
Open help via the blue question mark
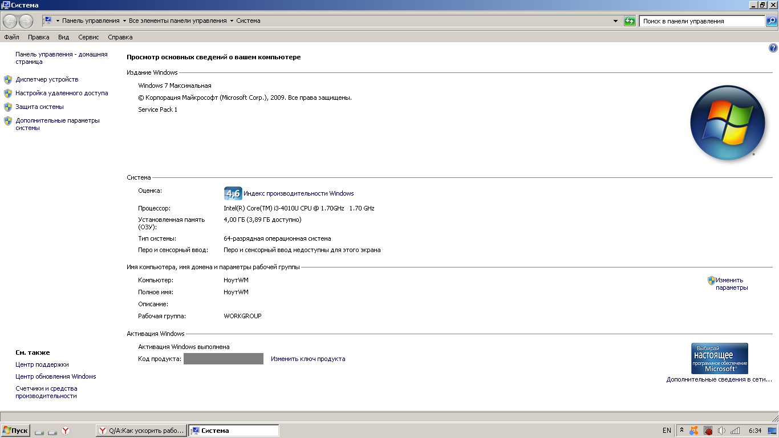(773, 48)
